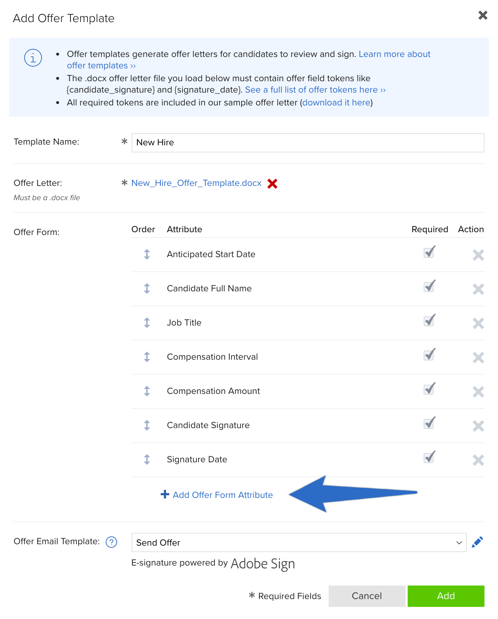Viewport: 498px width, 619px height.
Task: Close the Add Offer Template dialog
Action: 483,15
